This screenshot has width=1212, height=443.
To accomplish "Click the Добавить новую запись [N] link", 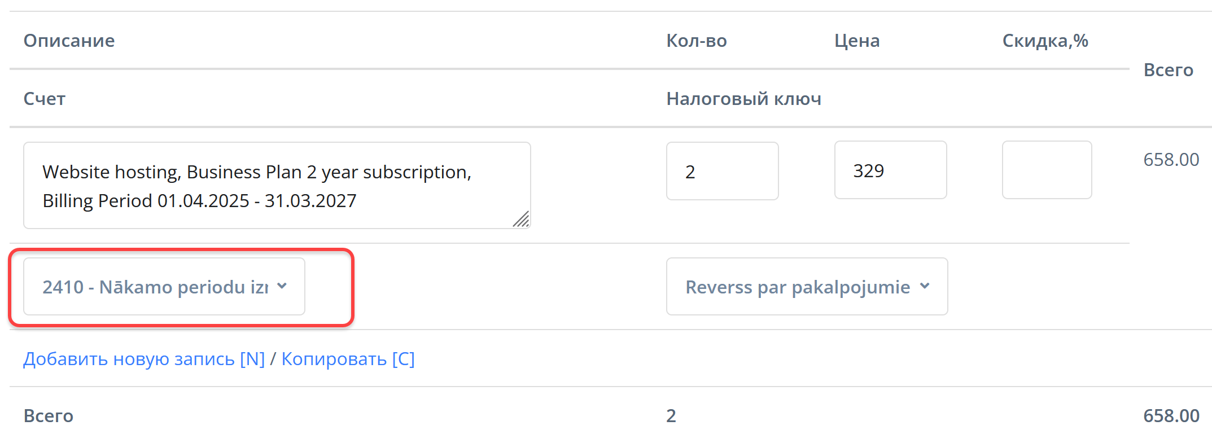I will click(x=144, y=359).
